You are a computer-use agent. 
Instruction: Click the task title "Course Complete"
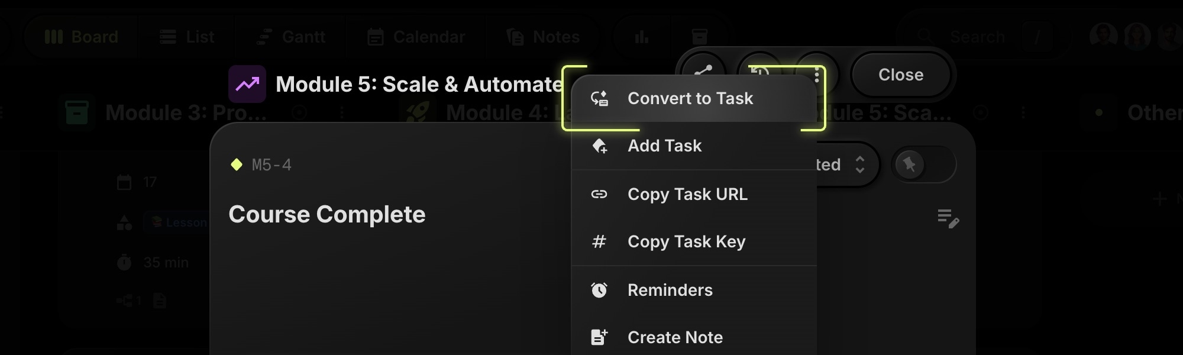pos(327,214)
